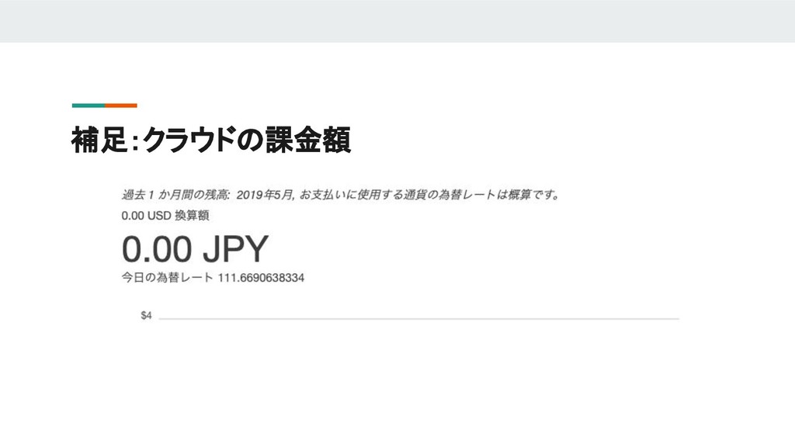
Task: Click the 今日の為替レート label
Action: (x=168, y=278)
